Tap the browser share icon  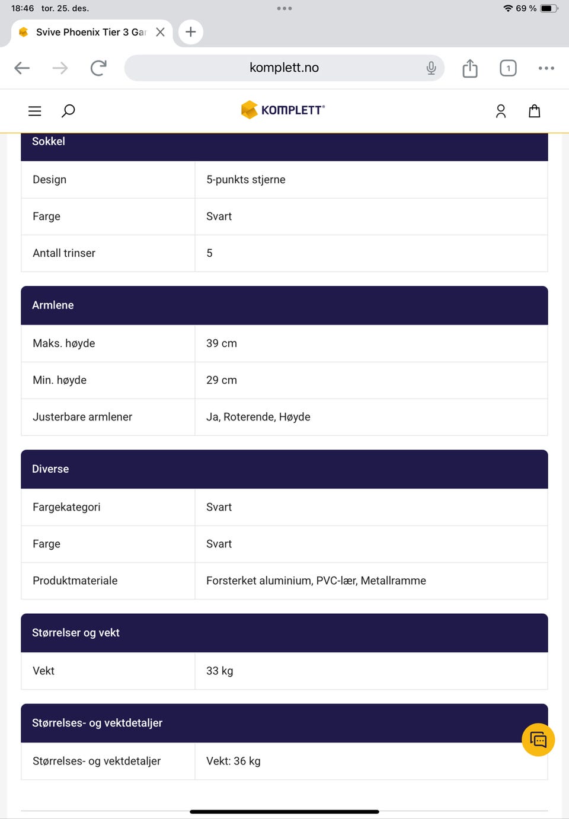point(470,68)
